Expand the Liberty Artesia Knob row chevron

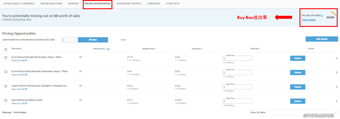[x=336, y=87]
